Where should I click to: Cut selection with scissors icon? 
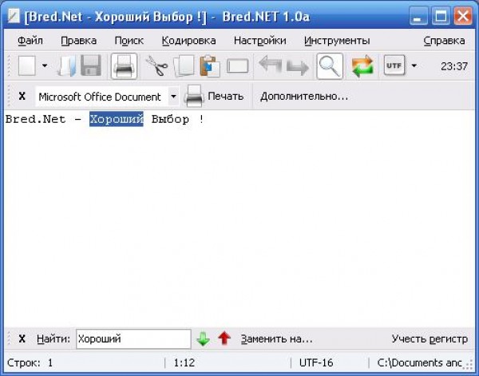(x=156, y=65)
